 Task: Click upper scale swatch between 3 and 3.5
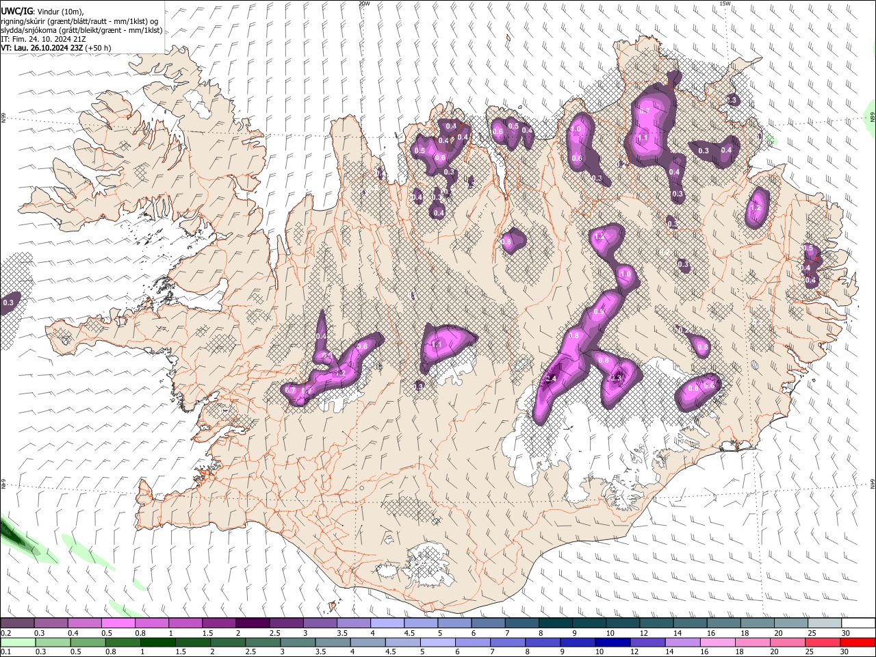point(320,623)
